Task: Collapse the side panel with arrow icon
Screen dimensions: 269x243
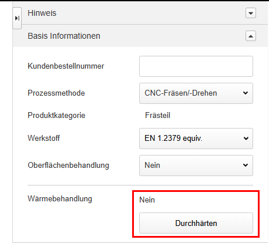Action: [x=17, y=18]
